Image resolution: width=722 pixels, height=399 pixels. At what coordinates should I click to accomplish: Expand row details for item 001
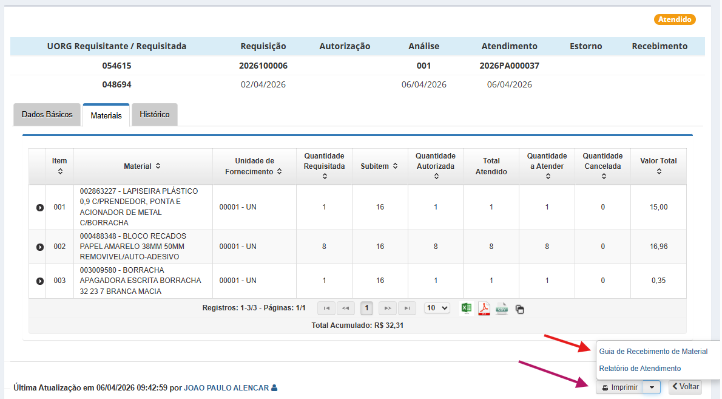(40, 208)
